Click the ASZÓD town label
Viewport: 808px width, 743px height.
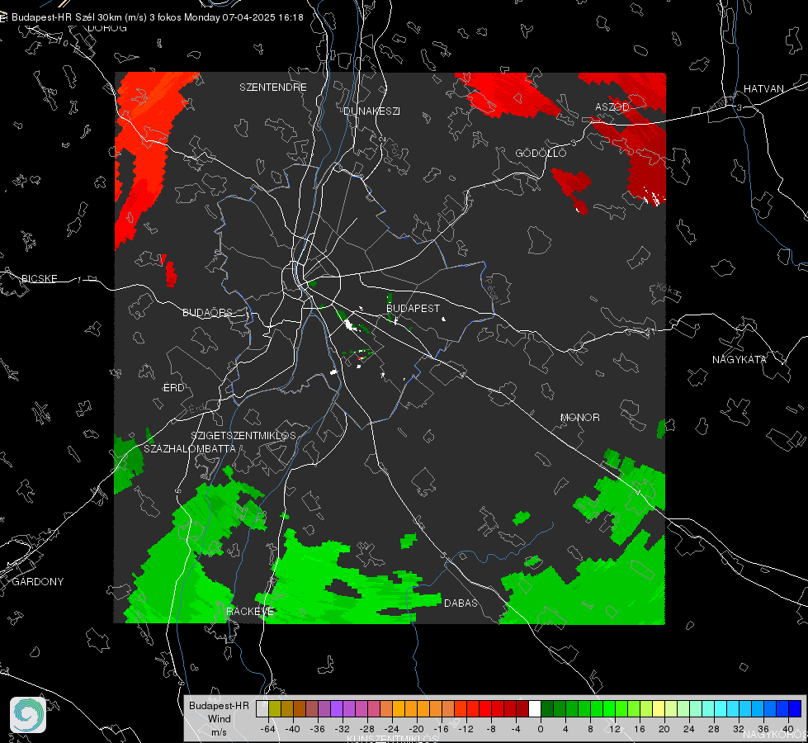click(612, 107)
